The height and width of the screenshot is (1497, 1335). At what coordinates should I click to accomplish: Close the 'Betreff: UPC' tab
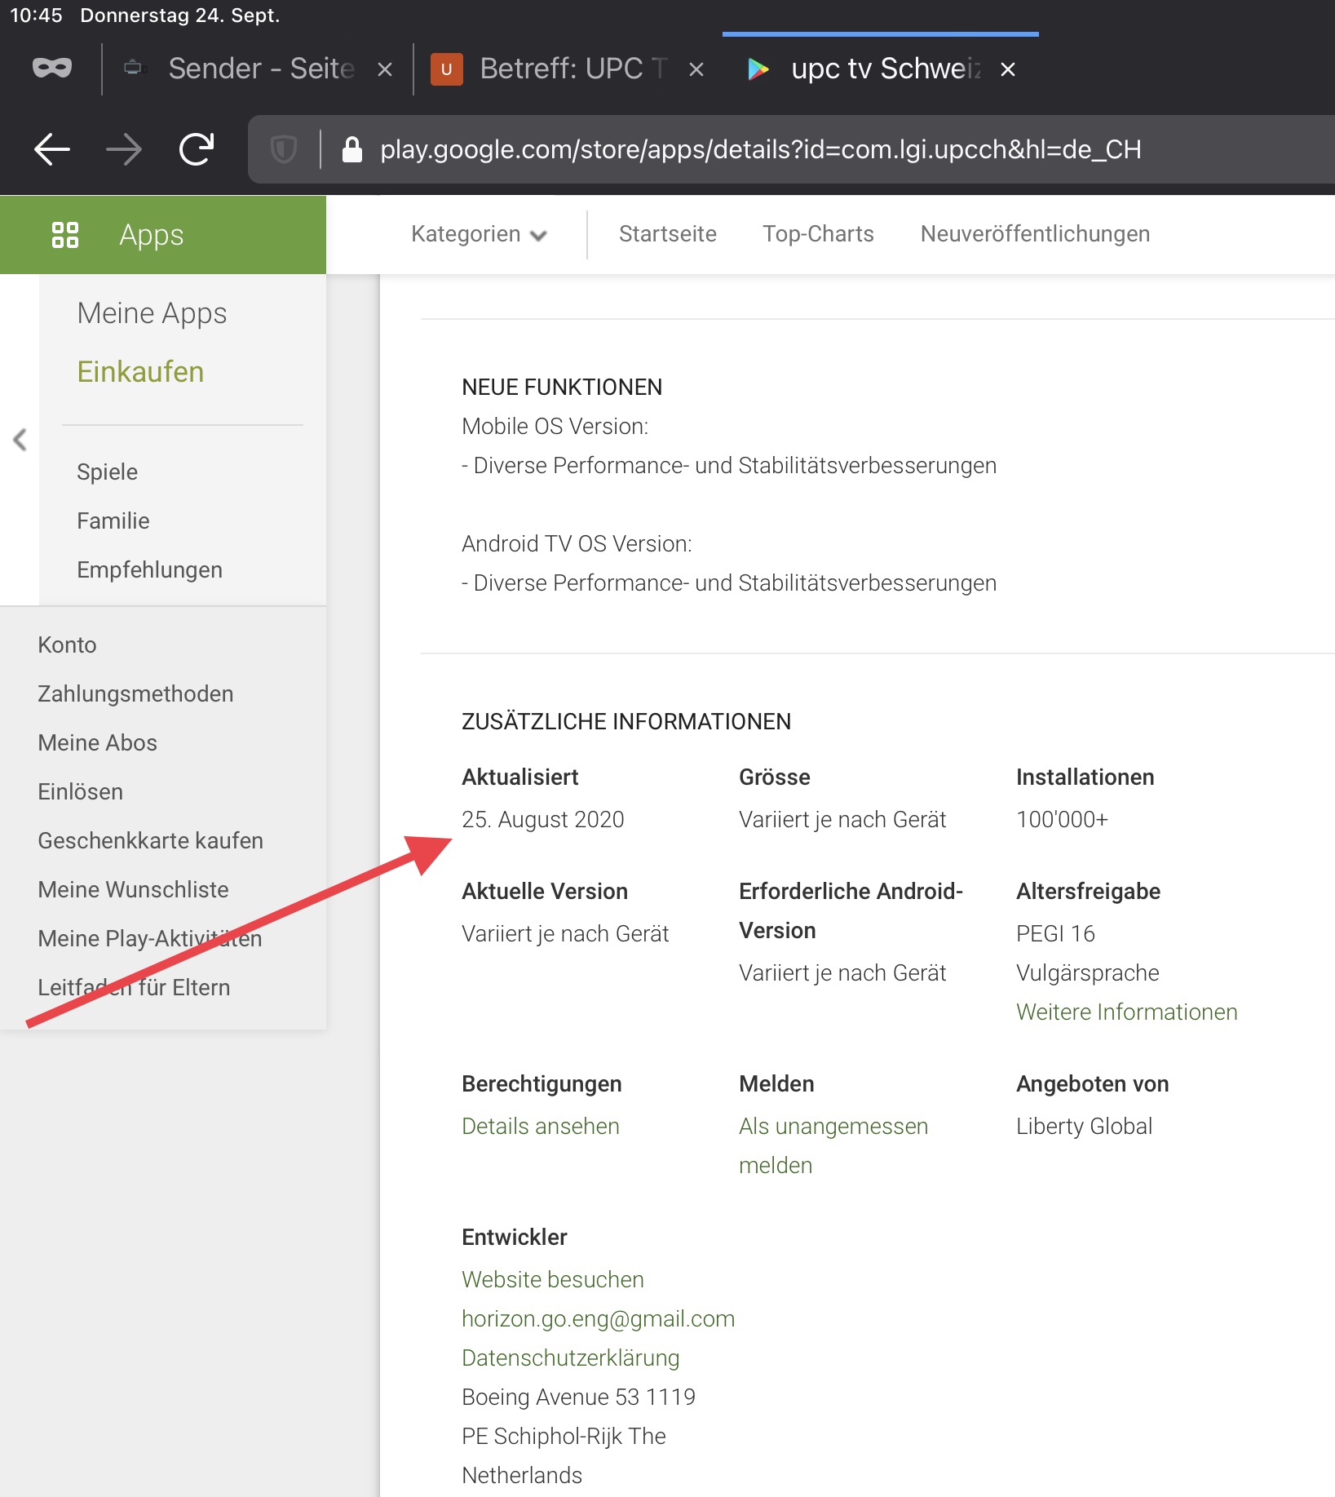[696, 70]
